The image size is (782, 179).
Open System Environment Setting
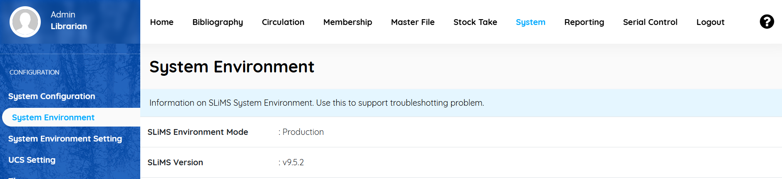[65, 139]
